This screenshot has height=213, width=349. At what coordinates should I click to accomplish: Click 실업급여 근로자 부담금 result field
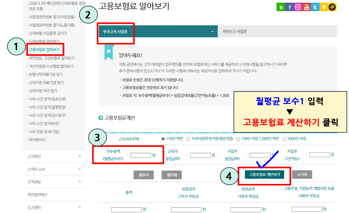(x=186, y=210)
